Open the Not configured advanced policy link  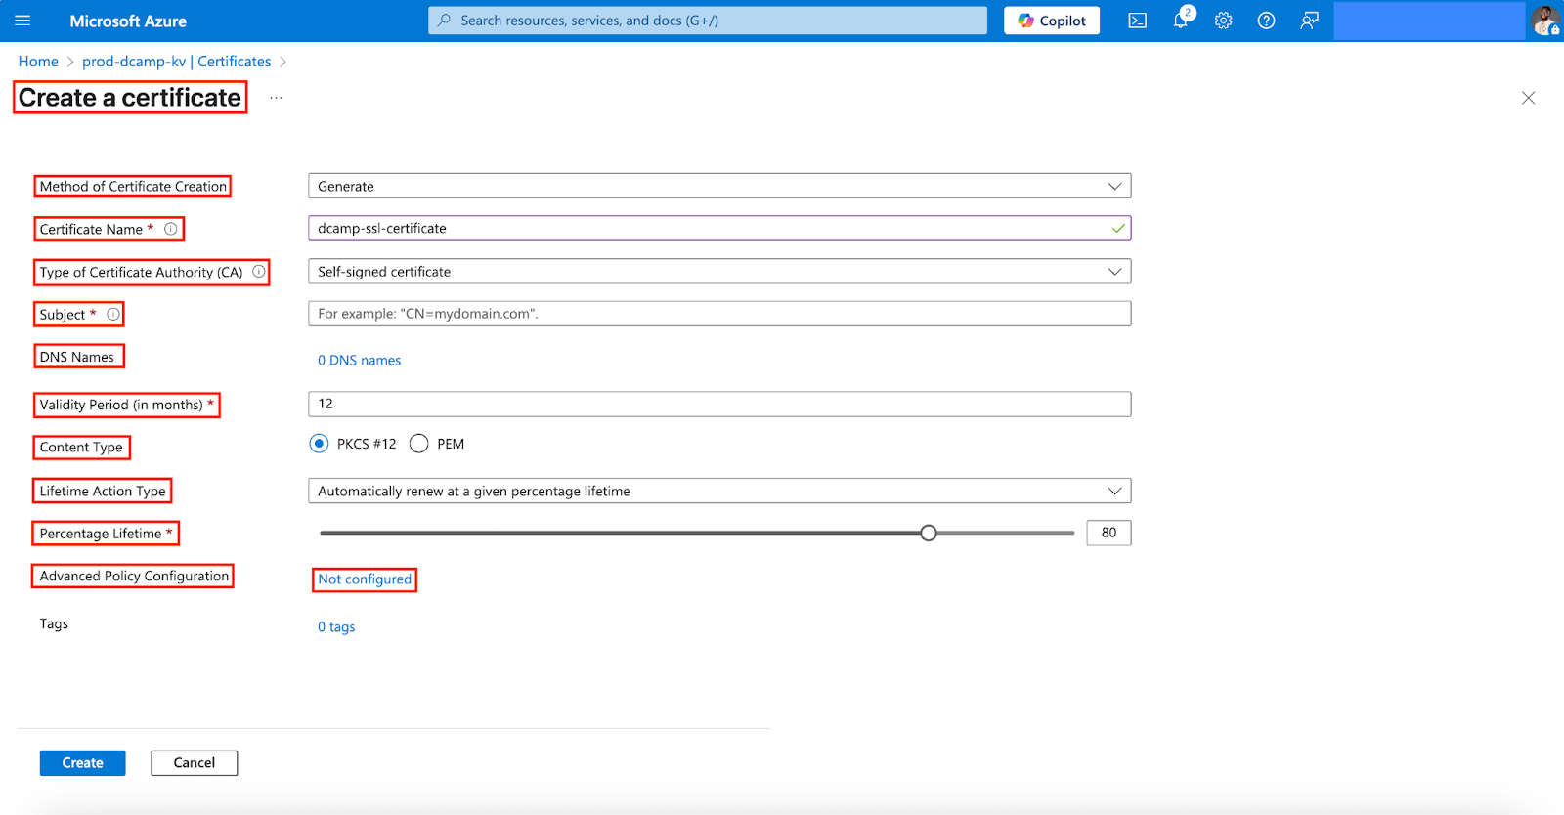[x=365, y=579]
